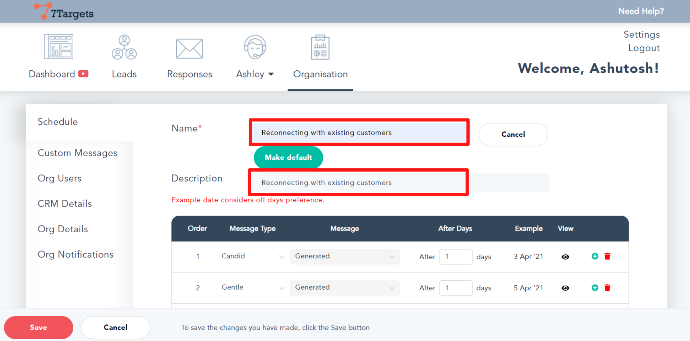Open the Leads people icon
The height and width of the screenshot is (341, 690).
(x=124, y=47)
